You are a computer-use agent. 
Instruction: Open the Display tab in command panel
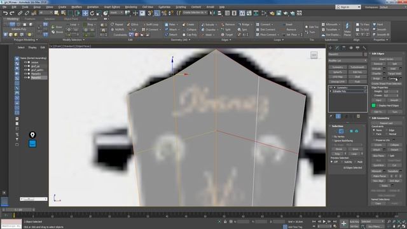(x=357, y=48)
